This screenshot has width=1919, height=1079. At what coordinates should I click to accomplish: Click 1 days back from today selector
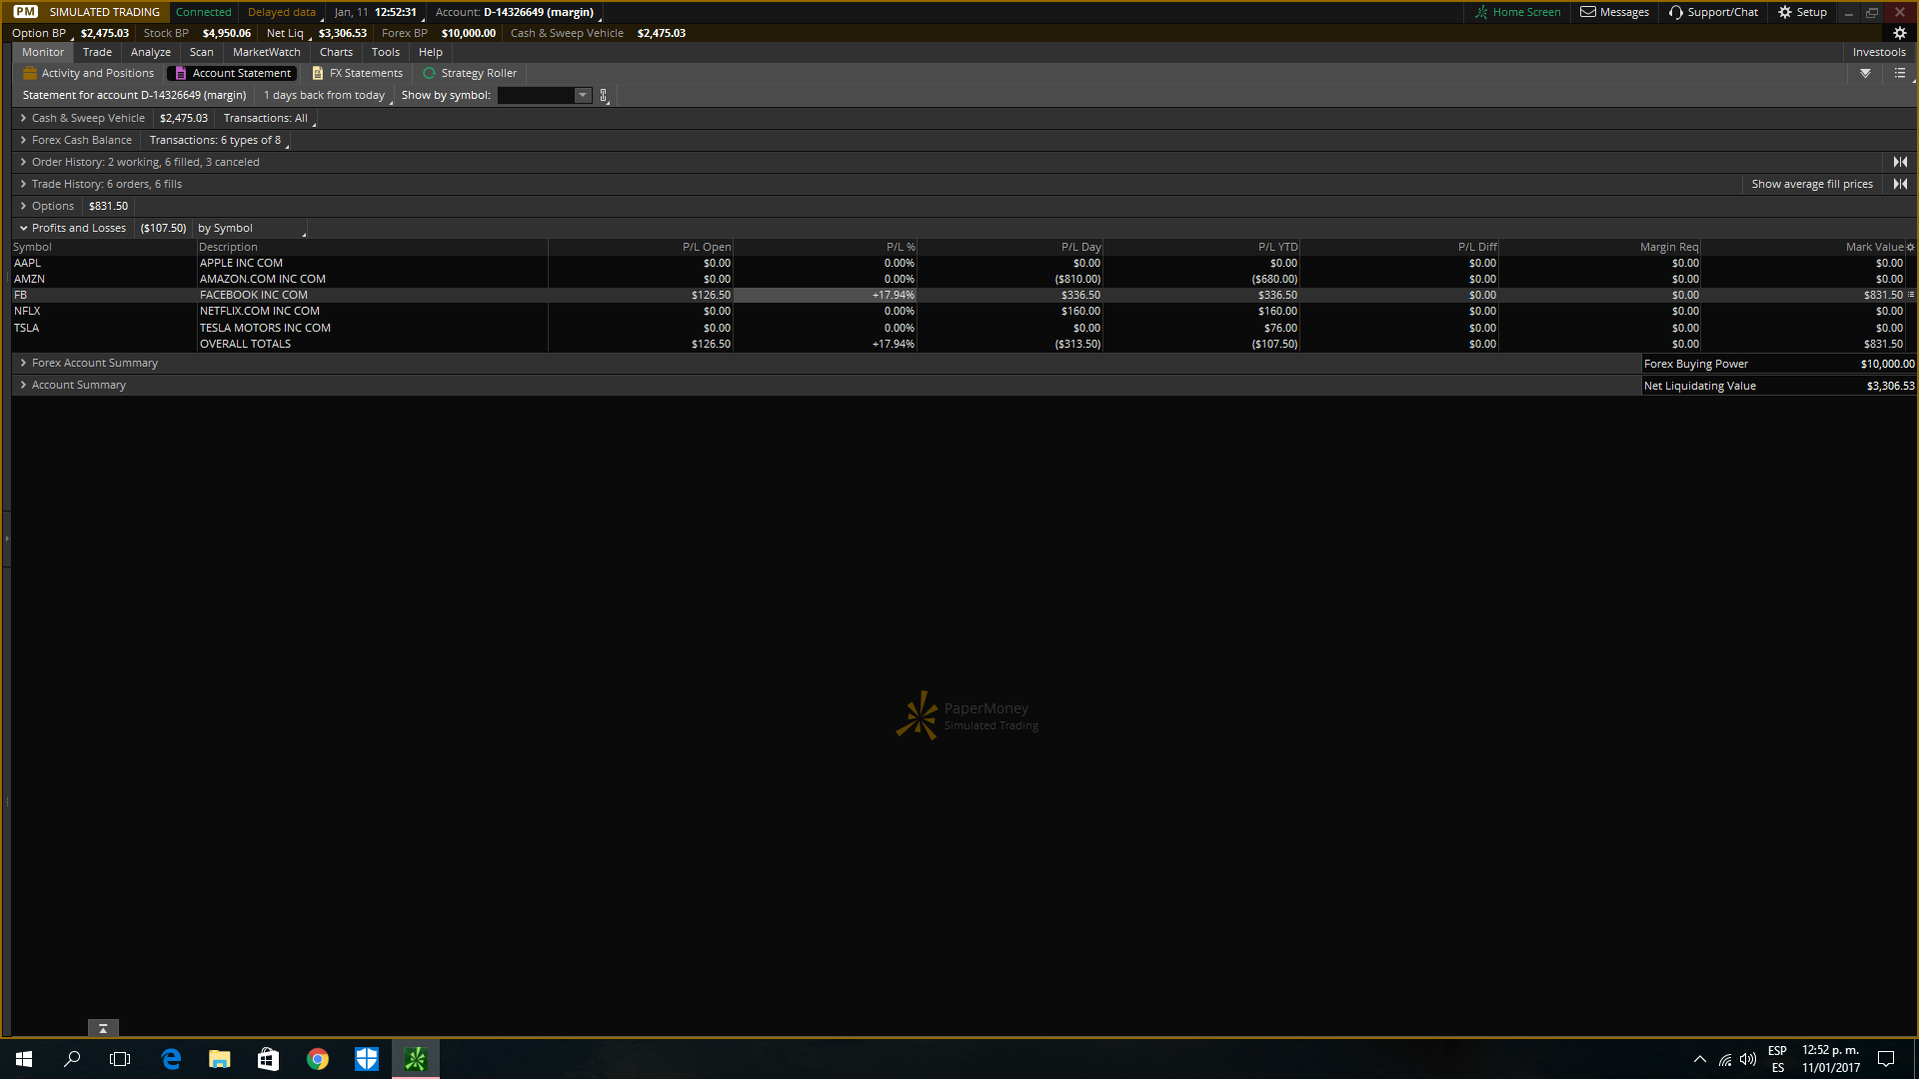[x=324, y=96]
